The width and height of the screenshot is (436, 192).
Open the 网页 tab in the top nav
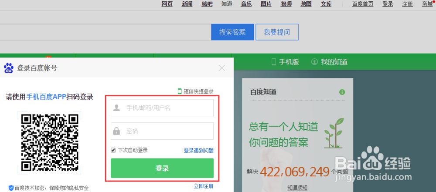pyautogui.click(x=167, y=4)
